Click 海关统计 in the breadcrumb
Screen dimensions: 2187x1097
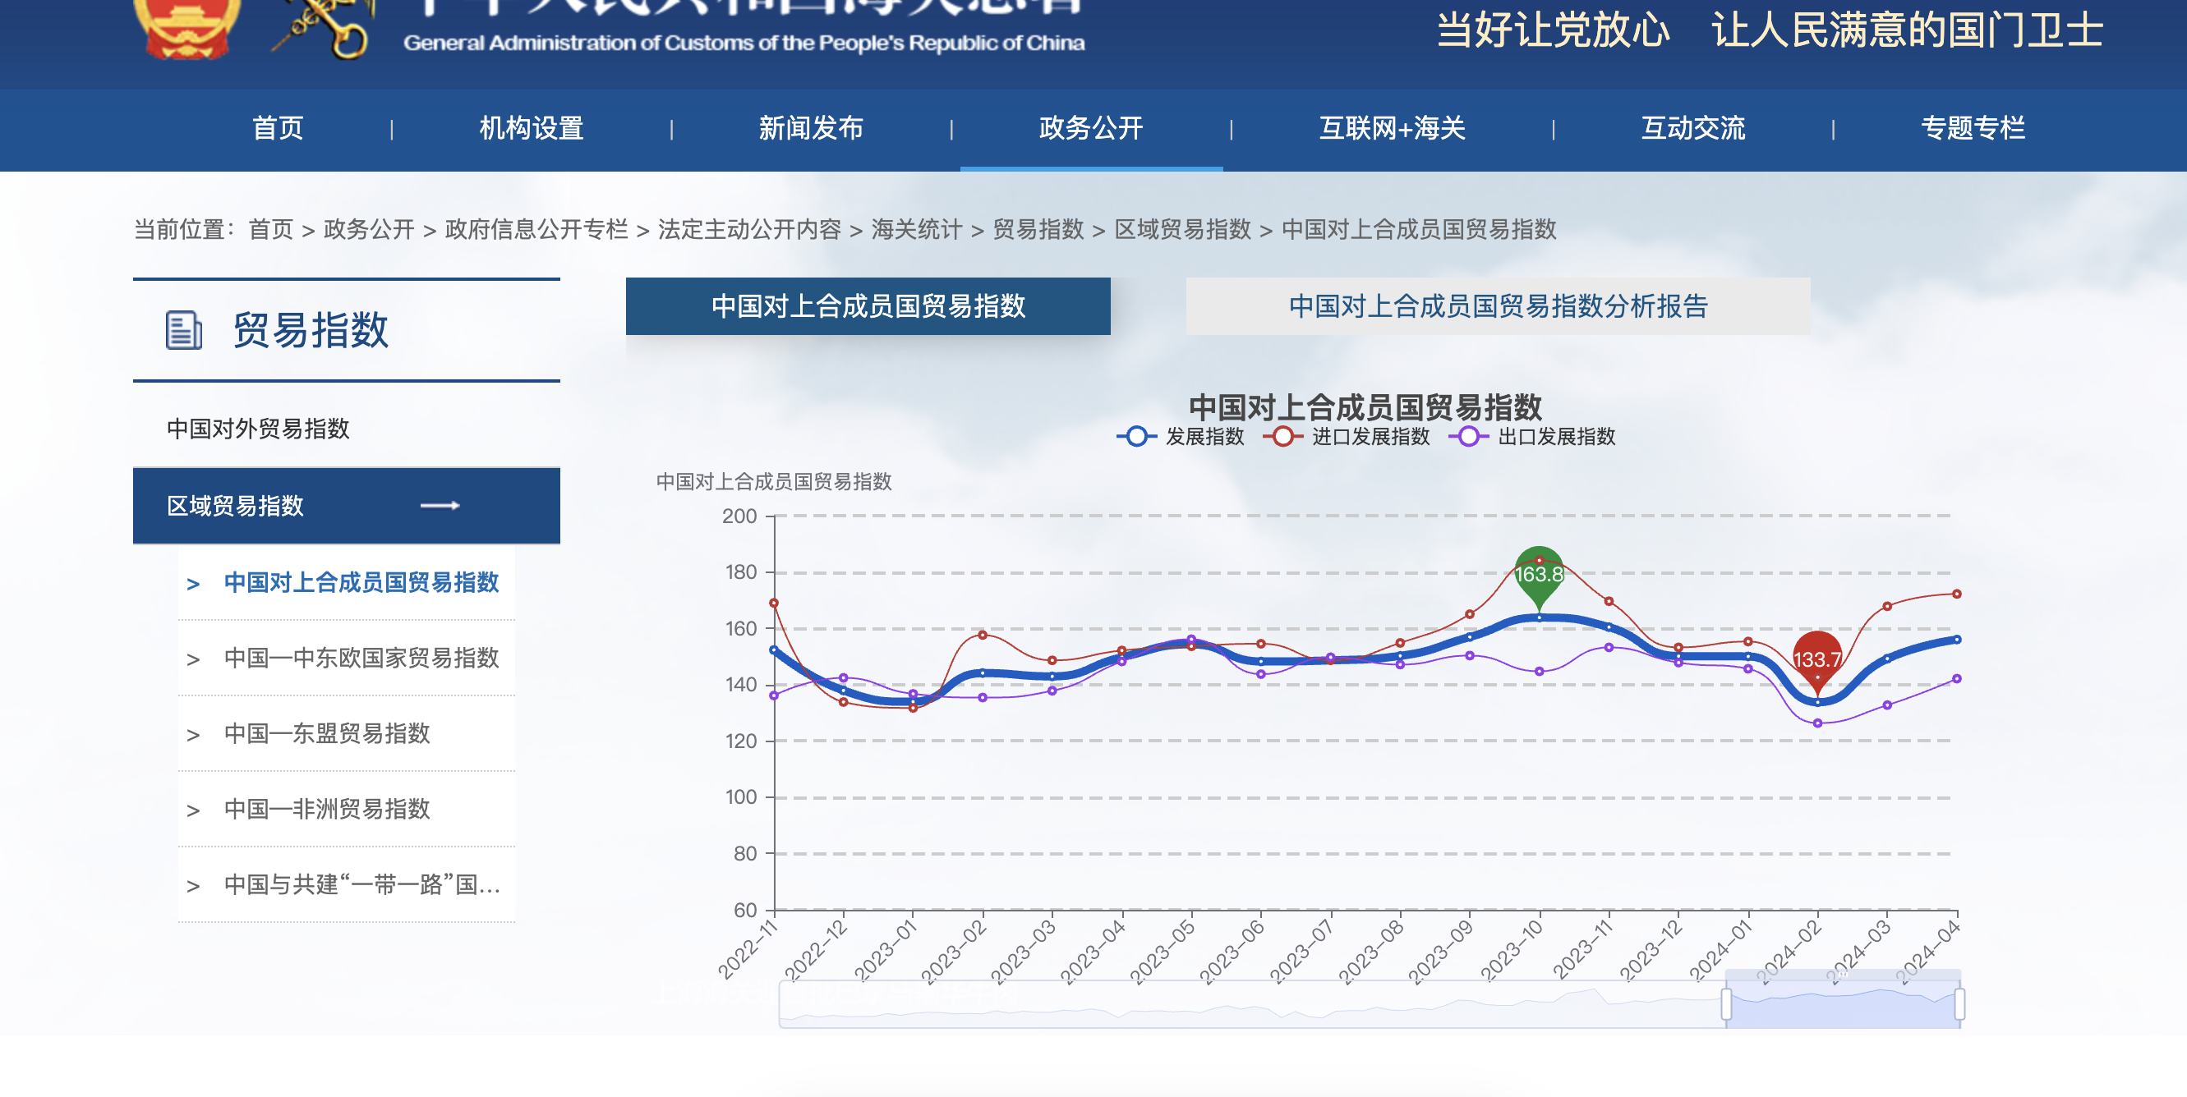coord(916,229)
